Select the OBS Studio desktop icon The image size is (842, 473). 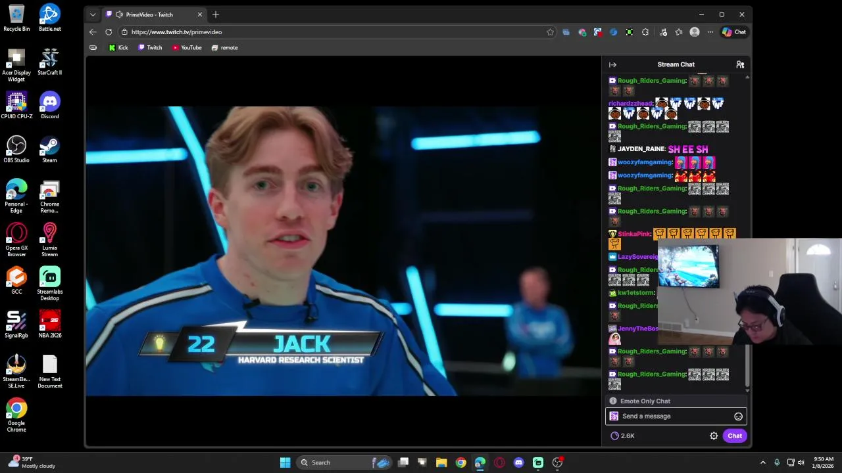(16, 149)
